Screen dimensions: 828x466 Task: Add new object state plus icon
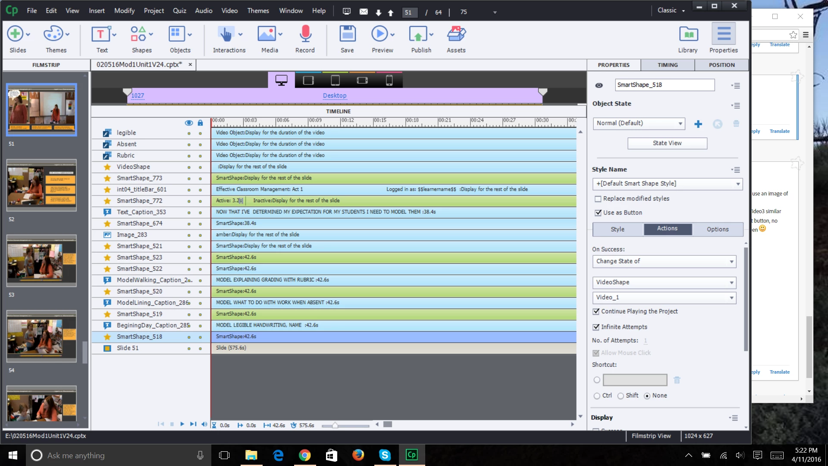click(698, 124)
